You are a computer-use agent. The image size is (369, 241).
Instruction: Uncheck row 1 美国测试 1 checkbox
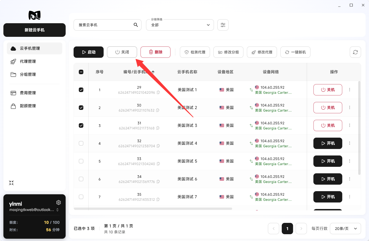point(81,90)
